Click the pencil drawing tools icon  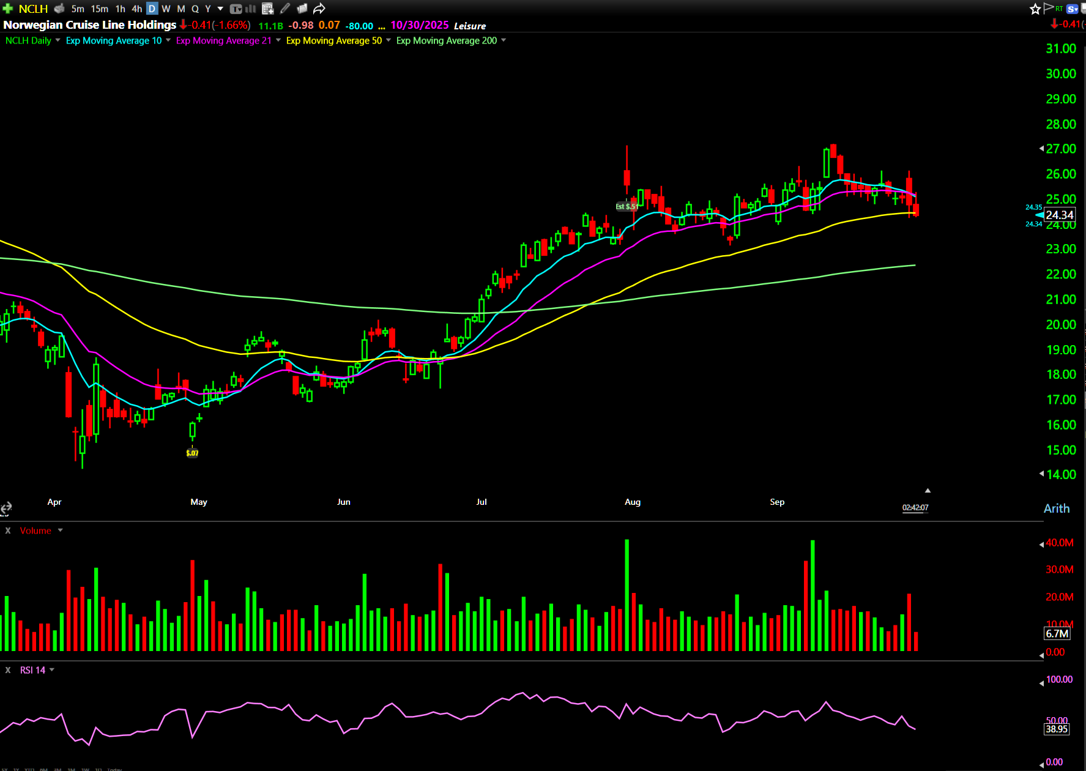[x=285, y=9]
